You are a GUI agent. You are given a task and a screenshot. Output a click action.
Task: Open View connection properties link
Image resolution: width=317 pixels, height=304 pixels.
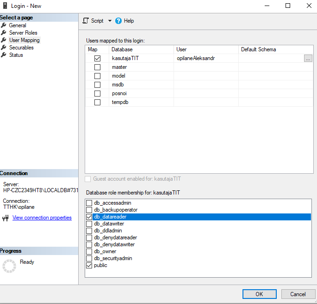click(42, 218)
